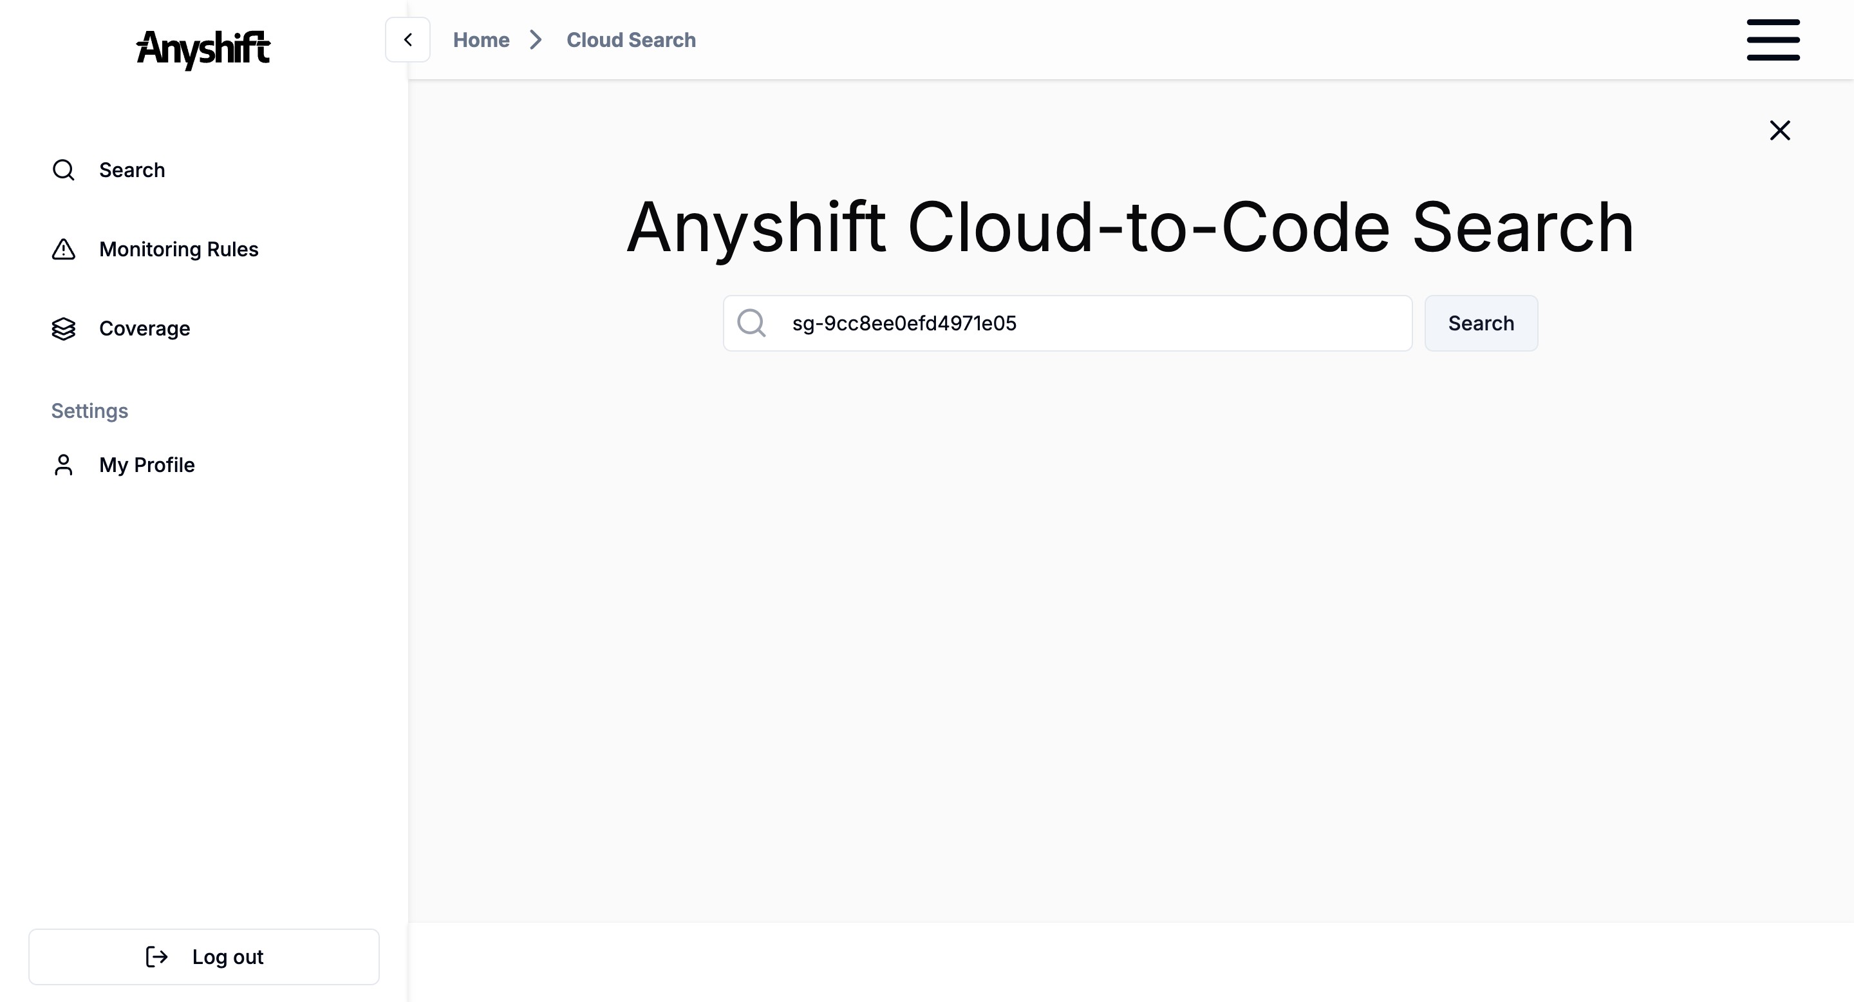
Task: Go to Monitoring Rules page
Action: 178,249
